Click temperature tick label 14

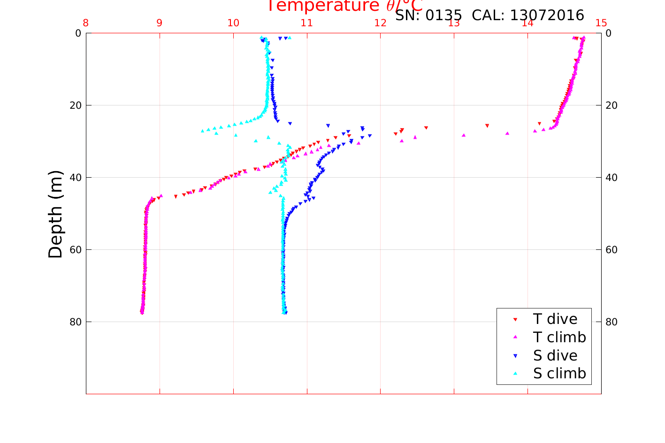point(527,23)
